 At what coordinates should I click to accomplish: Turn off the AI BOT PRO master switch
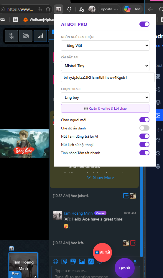tap(144, 24)
